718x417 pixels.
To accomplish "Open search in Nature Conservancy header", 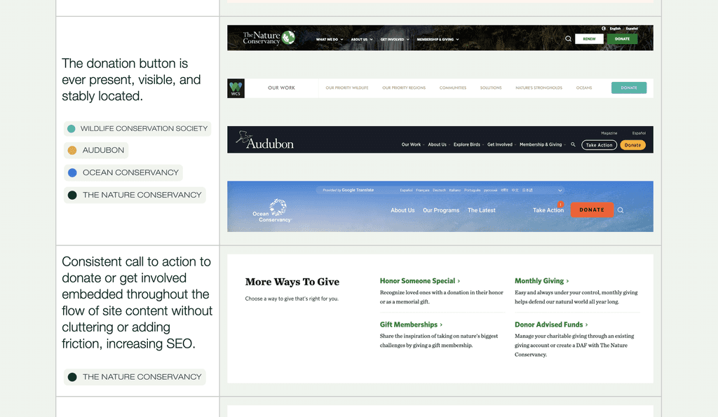I will [x=568, y=39].
